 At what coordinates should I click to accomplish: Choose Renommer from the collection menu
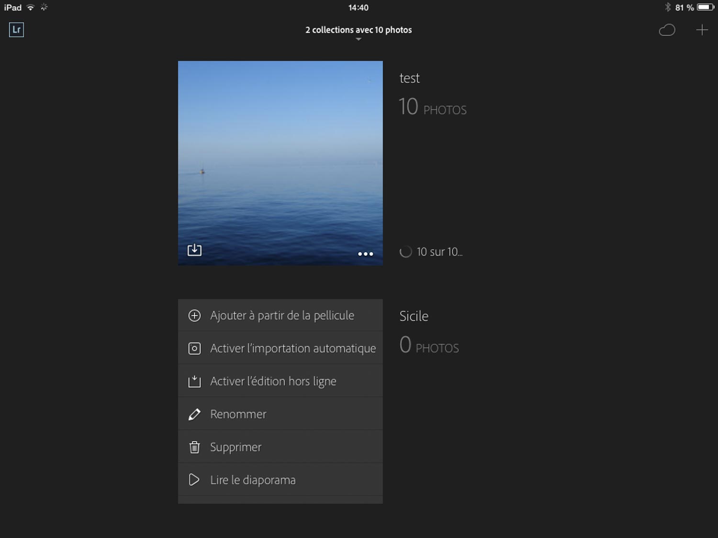pyautogui.click(x=280, y=414)
